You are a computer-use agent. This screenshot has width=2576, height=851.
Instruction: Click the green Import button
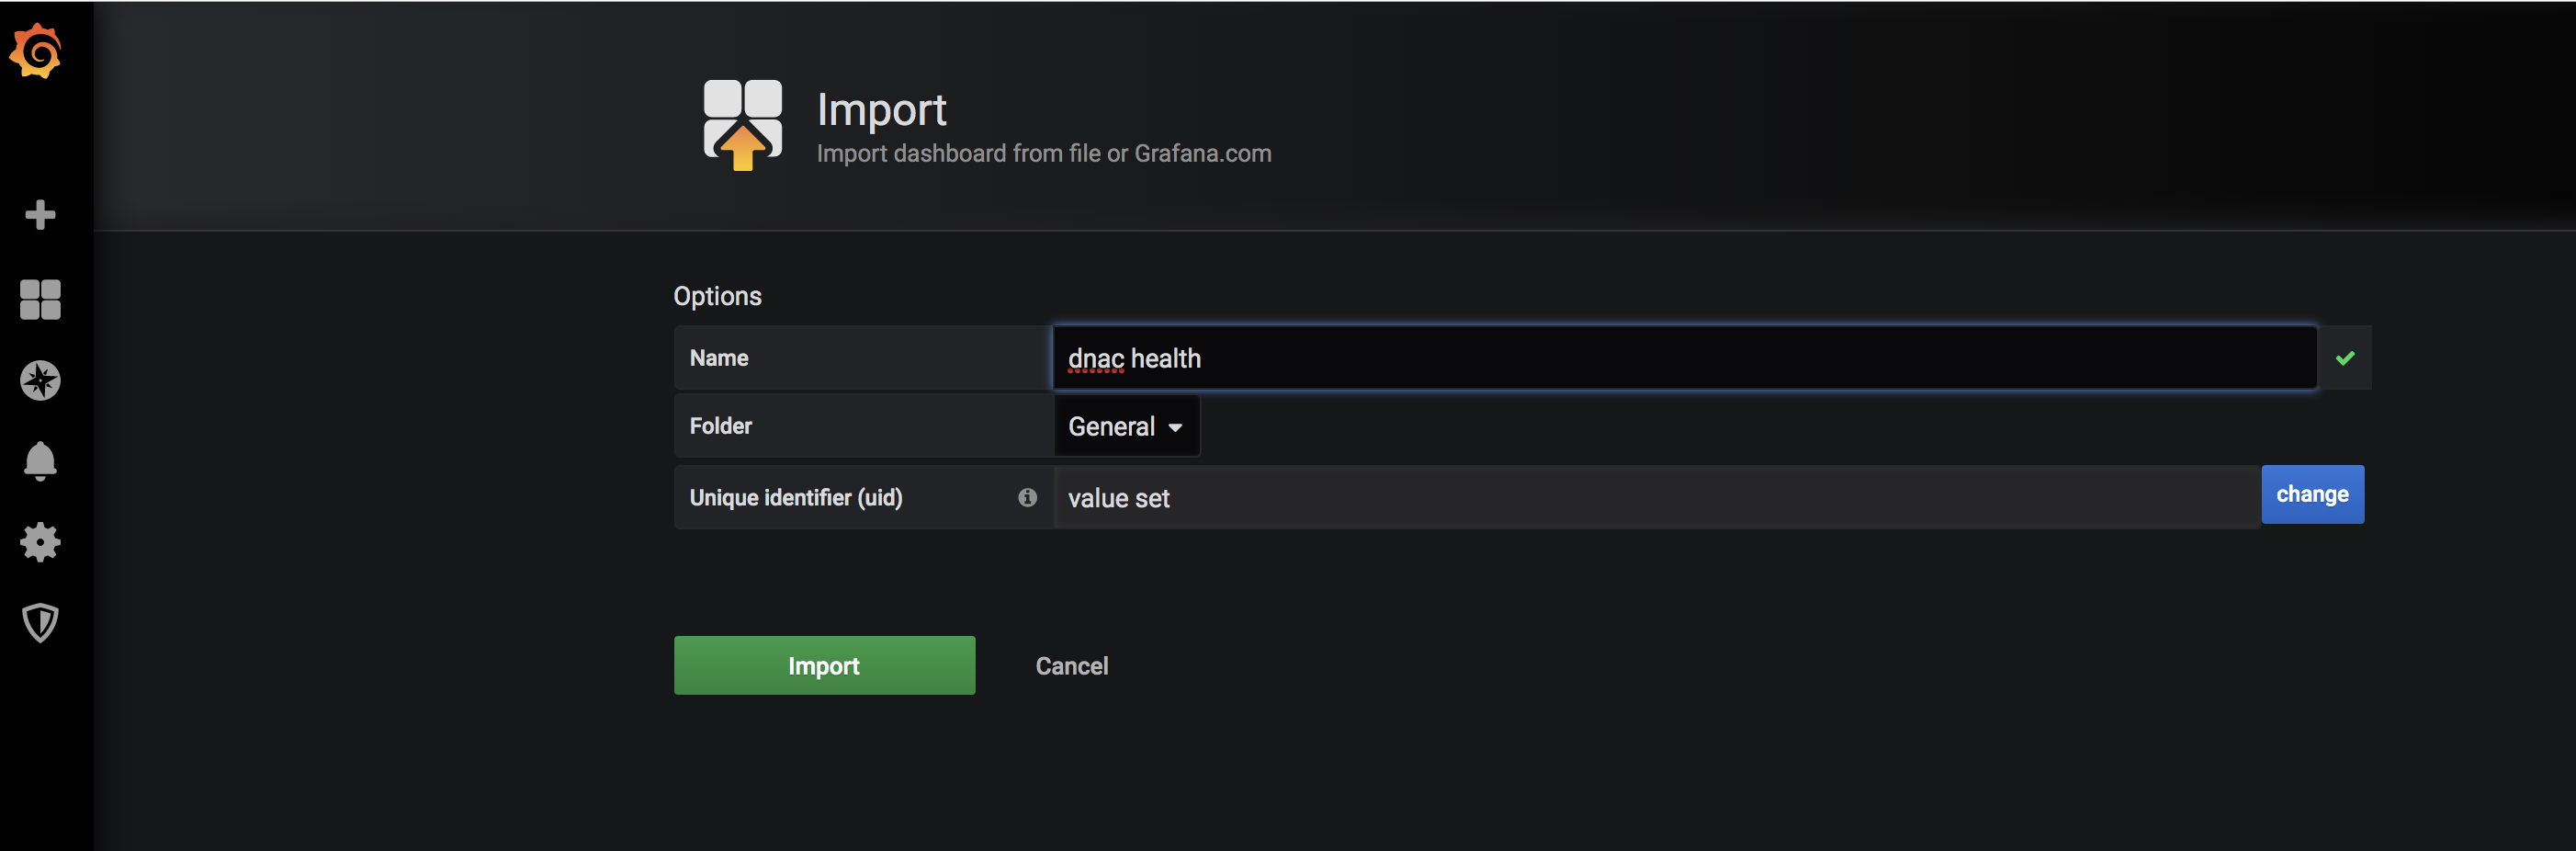tap(824, 666)
